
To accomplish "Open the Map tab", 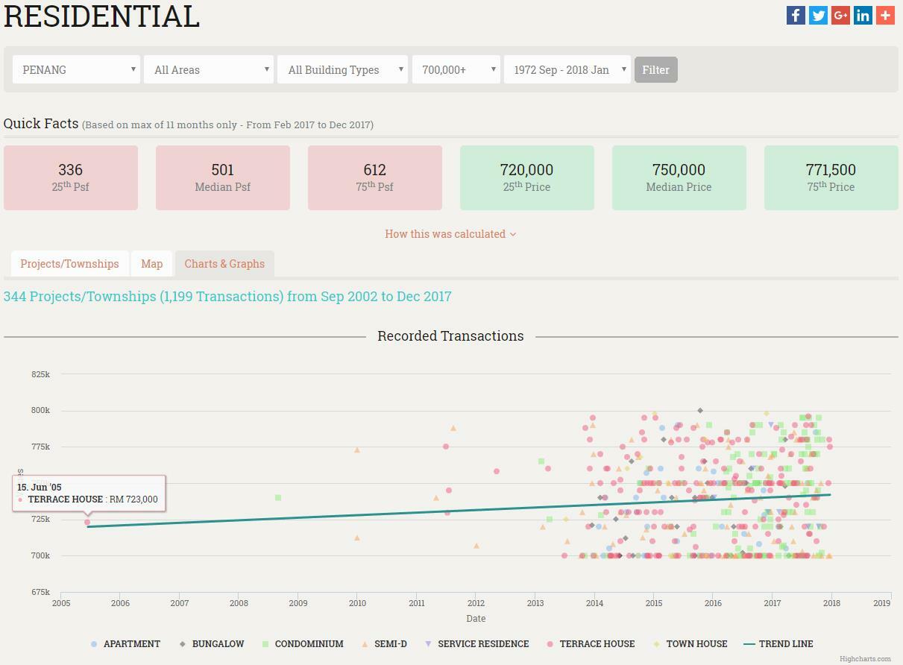I will coord(151,264).
